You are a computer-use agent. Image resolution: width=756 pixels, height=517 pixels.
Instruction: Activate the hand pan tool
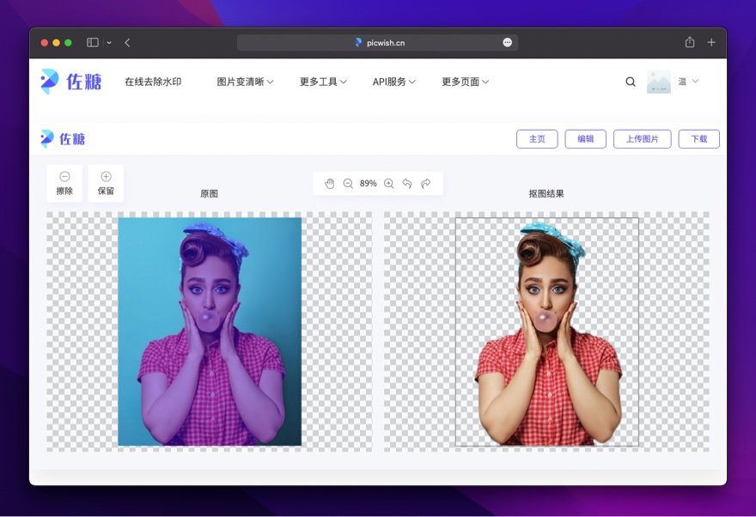pos(330,184)
